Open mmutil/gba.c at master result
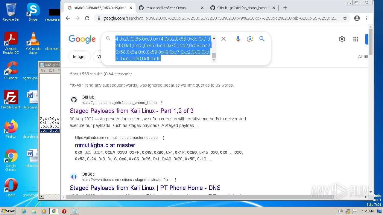This screenshot has height=215, width=383. tap(105, 145)
